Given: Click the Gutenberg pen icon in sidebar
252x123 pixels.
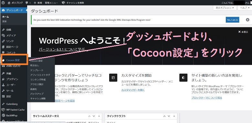Looking at the screenshot, I should (3, 104).
